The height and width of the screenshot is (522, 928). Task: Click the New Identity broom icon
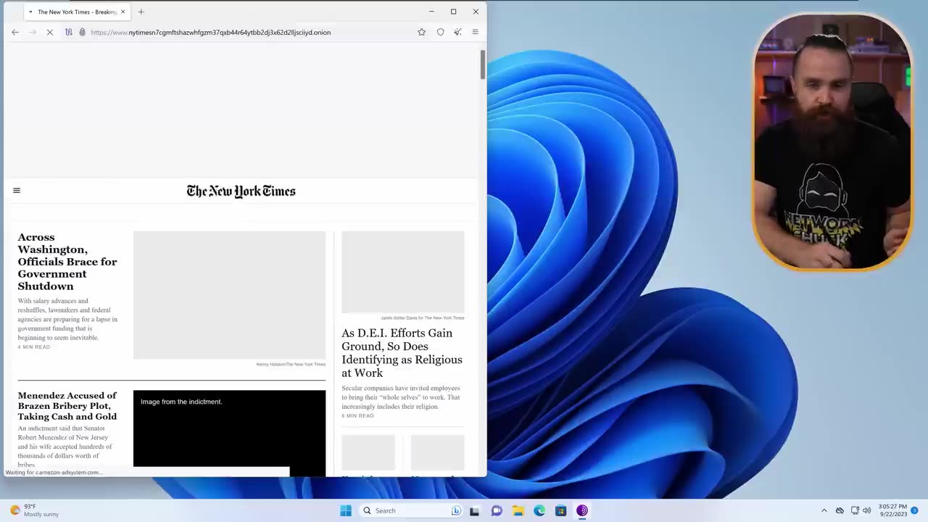457,32
